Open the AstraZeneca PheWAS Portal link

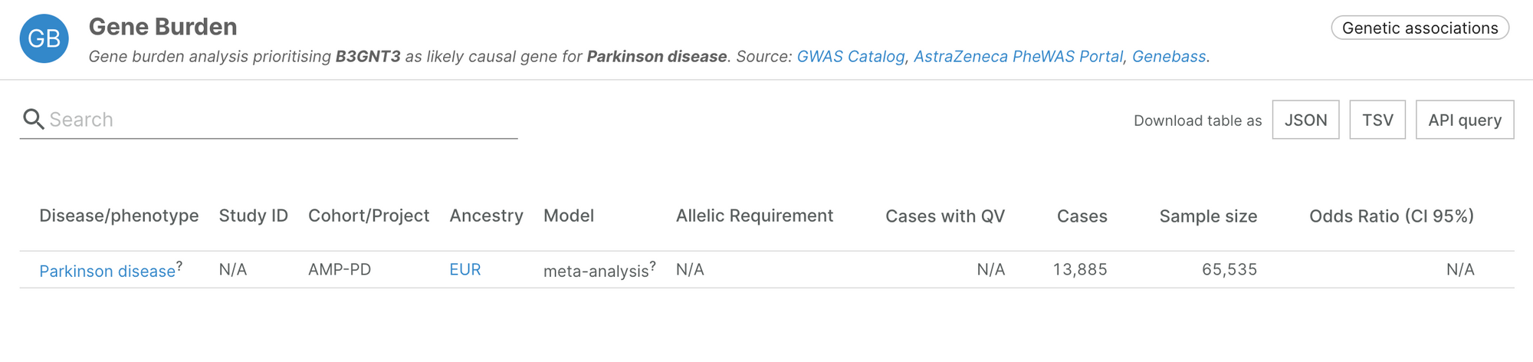pyautogui.click(x=1018, y=56)
